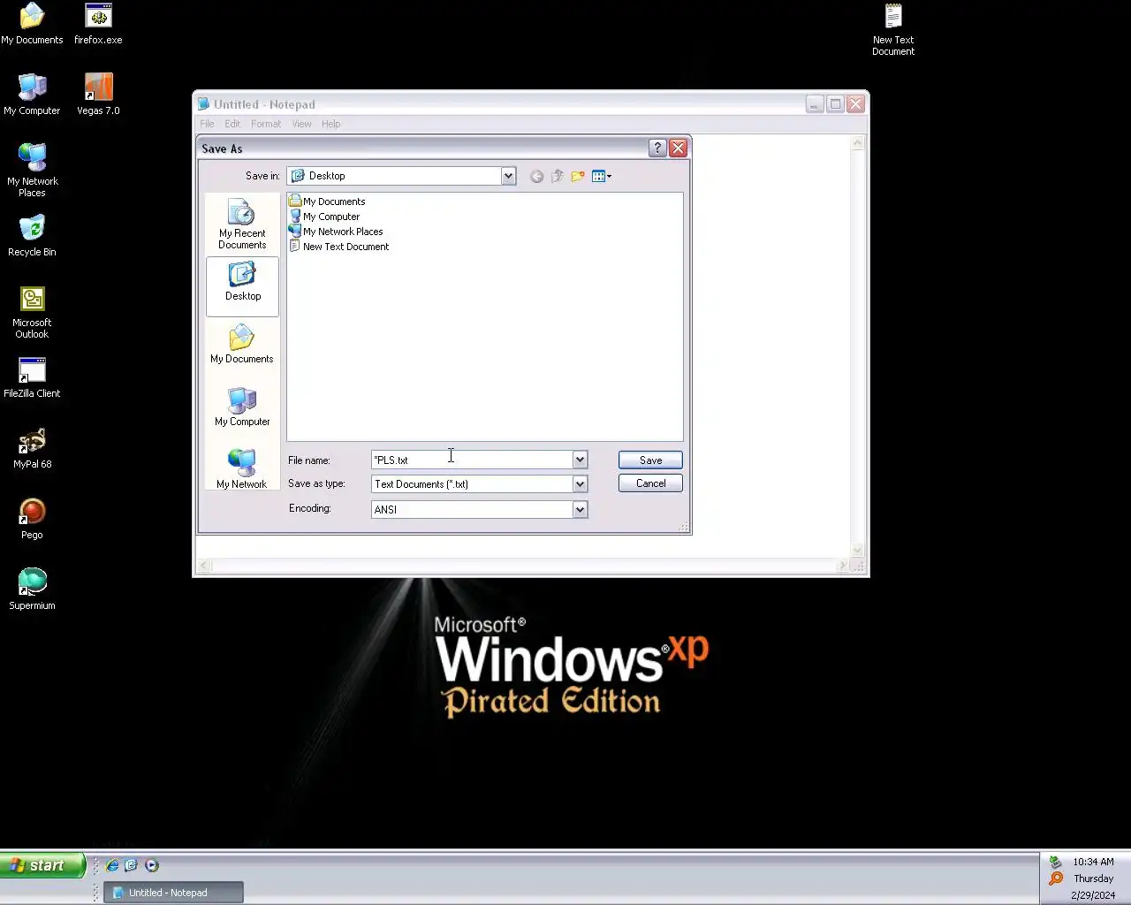The width and height of the screenshot is (1131, 905).
Task: Open Notepad Help menu
Action: coord(331,124)
